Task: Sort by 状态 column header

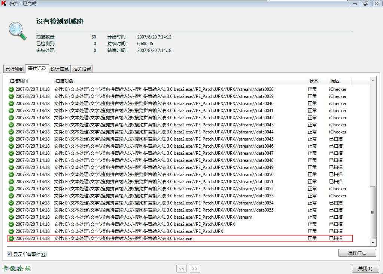Action: [x=317, y=81]
